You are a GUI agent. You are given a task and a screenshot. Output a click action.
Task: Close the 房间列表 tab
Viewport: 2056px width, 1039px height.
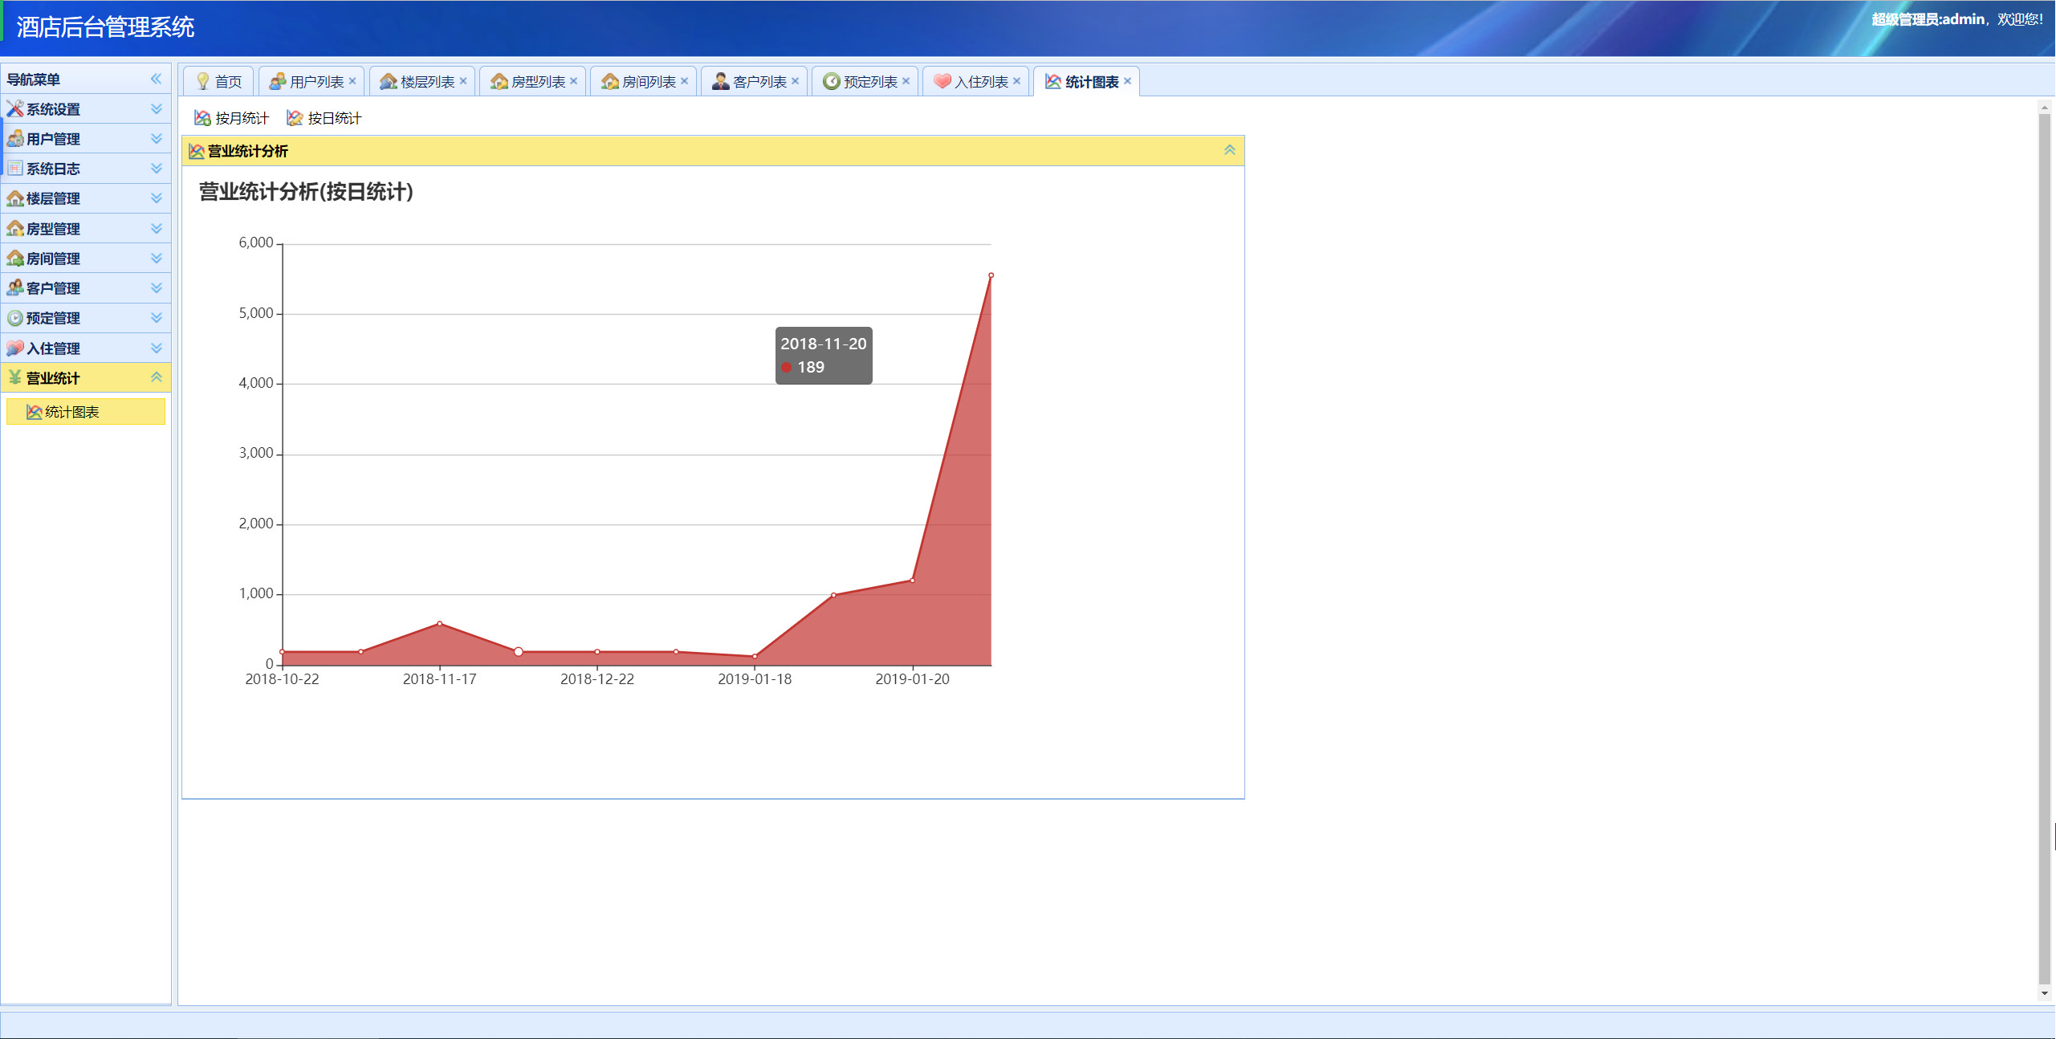685,81
